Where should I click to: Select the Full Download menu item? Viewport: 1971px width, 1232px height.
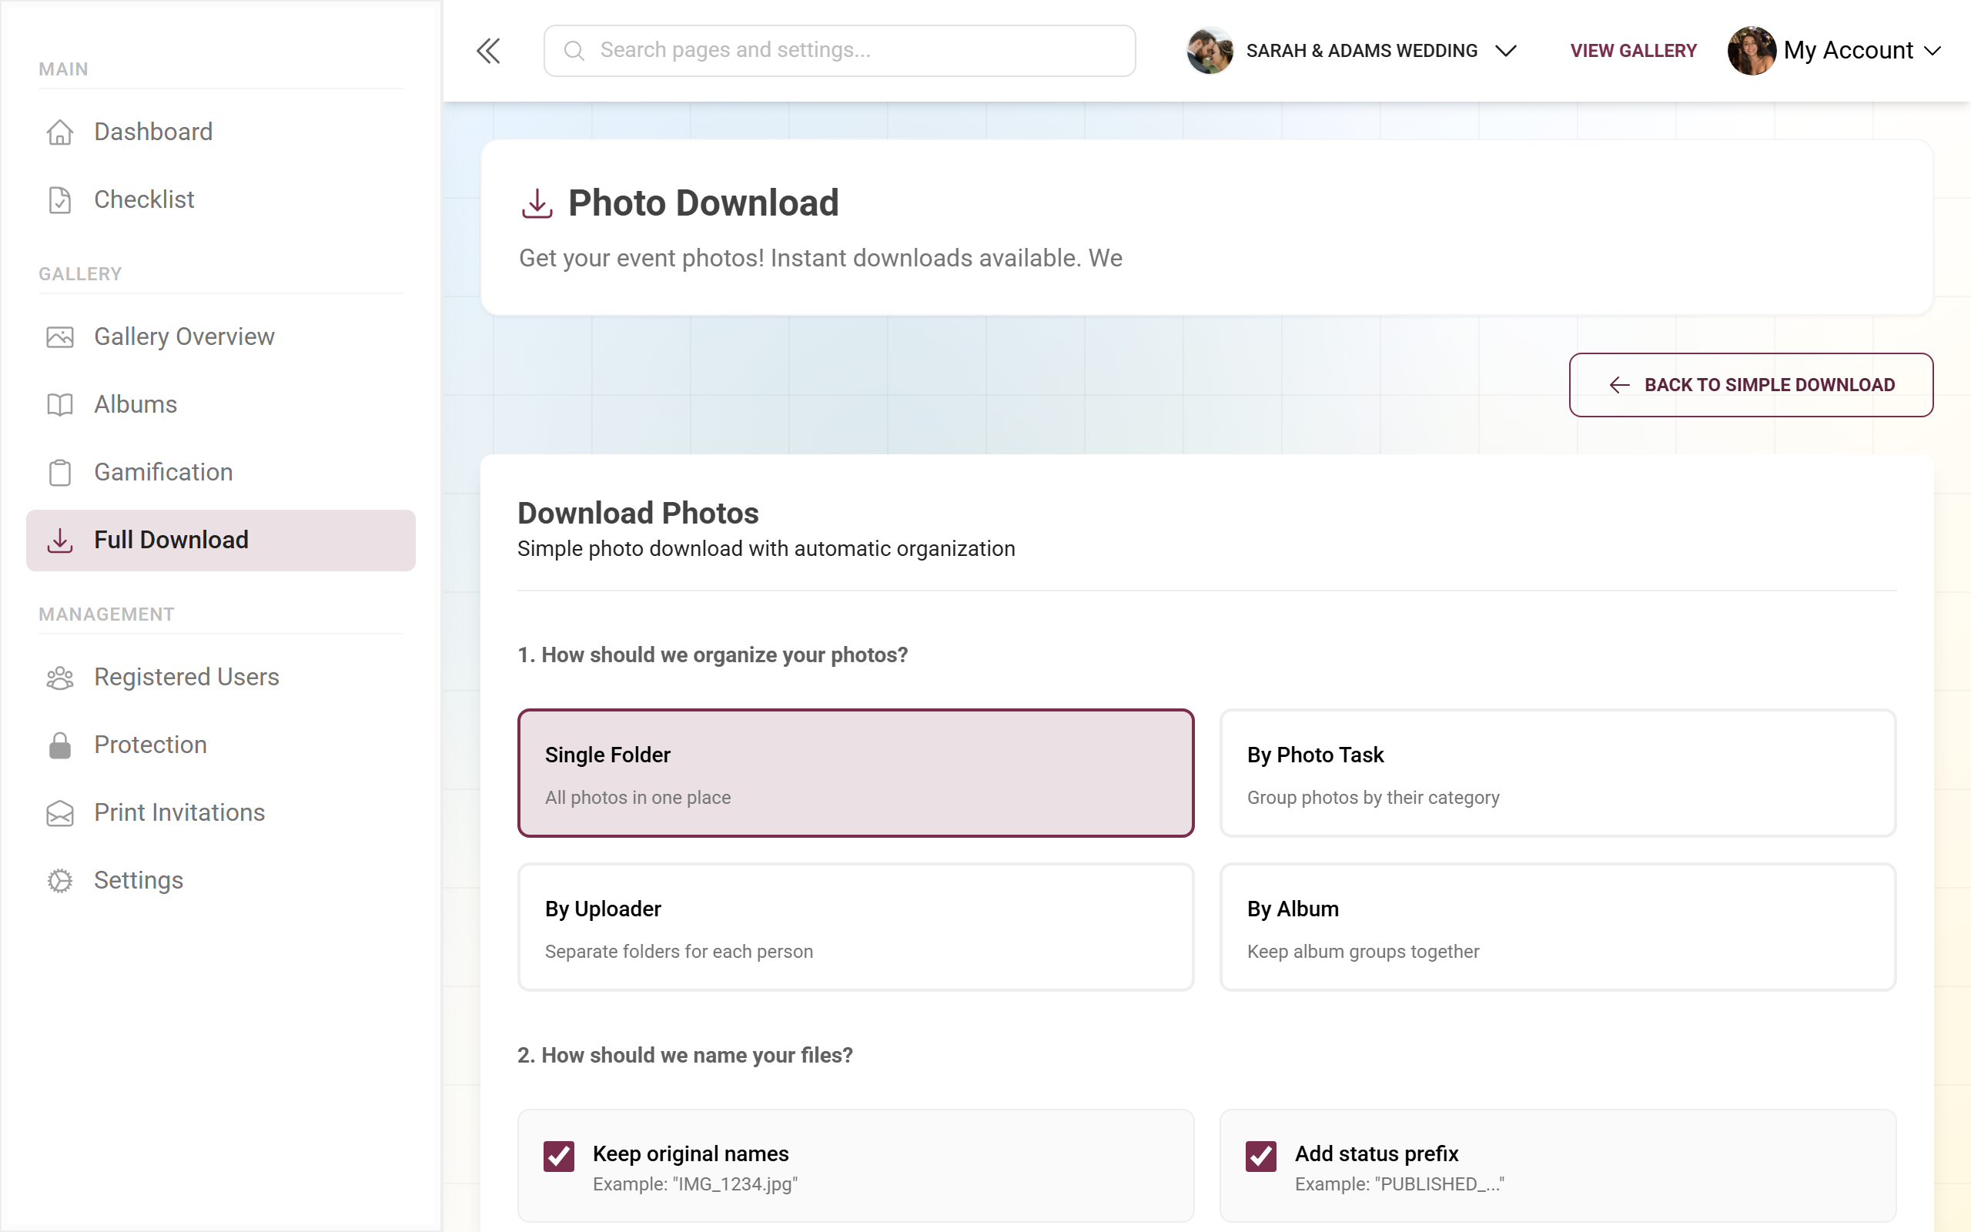coord(221,541)
